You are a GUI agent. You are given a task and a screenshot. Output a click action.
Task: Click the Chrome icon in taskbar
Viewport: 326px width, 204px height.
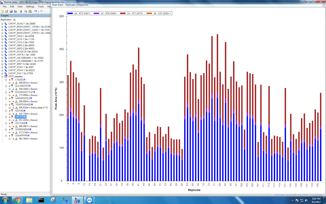coord(17,200)
